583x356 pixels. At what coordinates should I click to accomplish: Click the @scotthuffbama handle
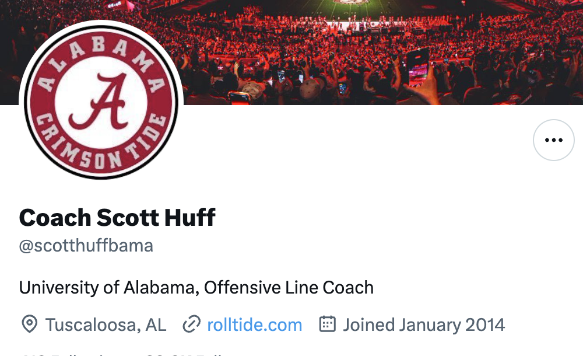(86, 246)
